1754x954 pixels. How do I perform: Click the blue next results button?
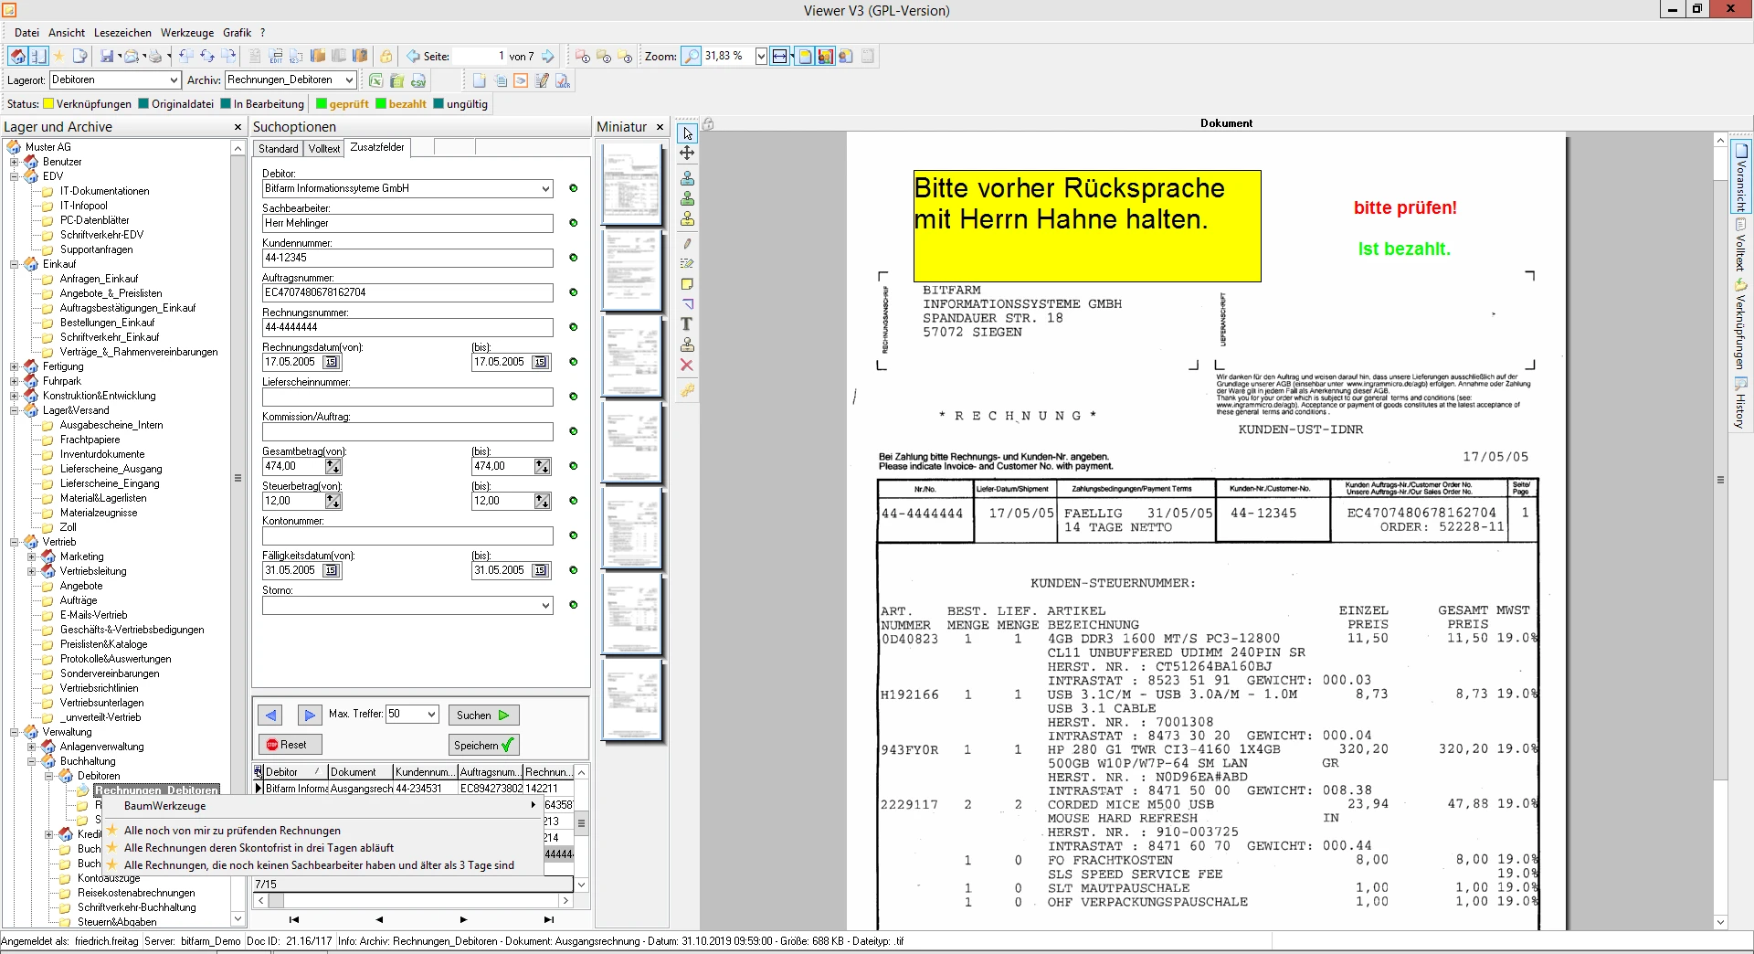[309, 715]
